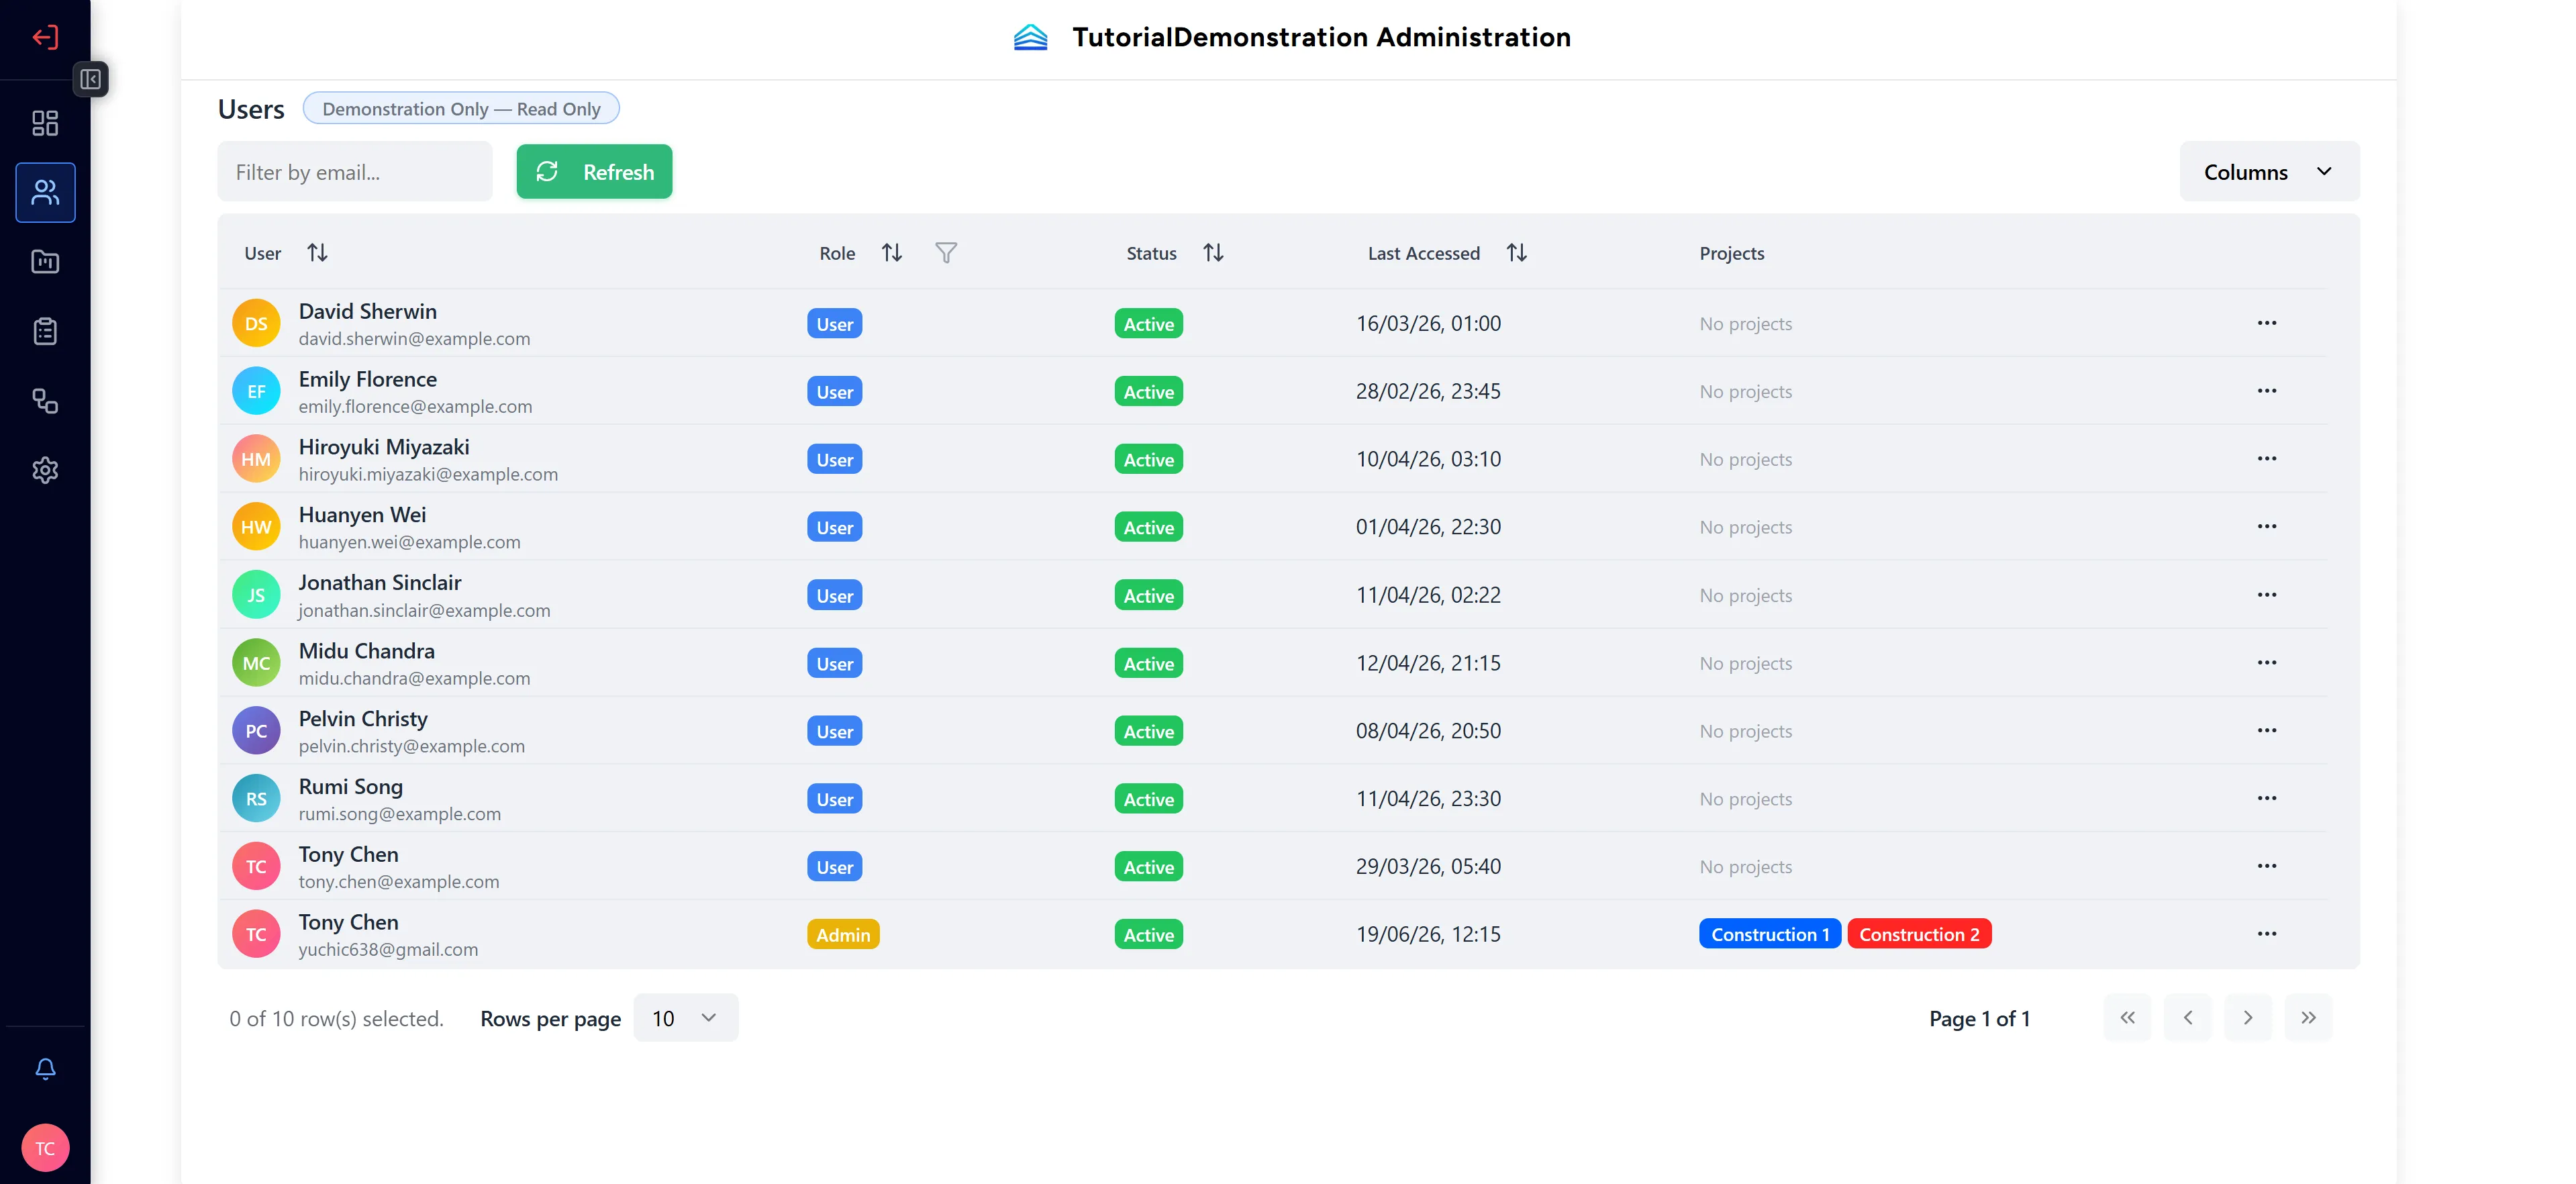Open notifications bell icon
2576x1184 pixels.
tap(45, 1068)
